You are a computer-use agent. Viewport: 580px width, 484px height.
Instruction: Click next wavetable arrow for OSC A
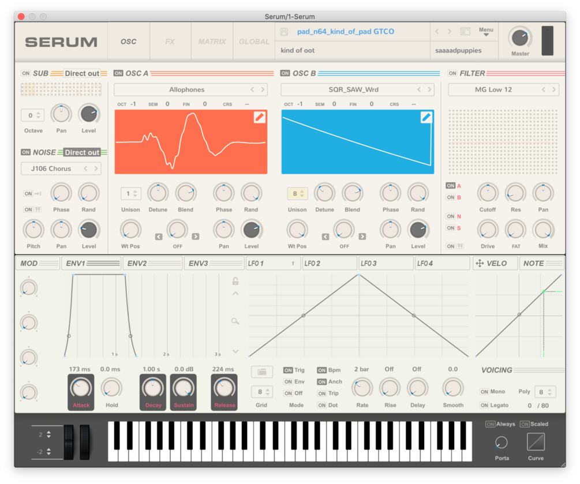(263, 89)
